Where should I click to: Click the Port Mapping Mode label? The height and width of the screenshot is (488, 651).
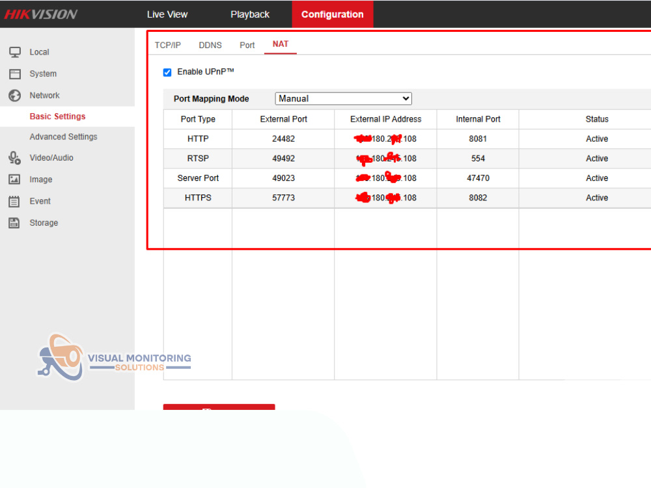coord(212,99)
